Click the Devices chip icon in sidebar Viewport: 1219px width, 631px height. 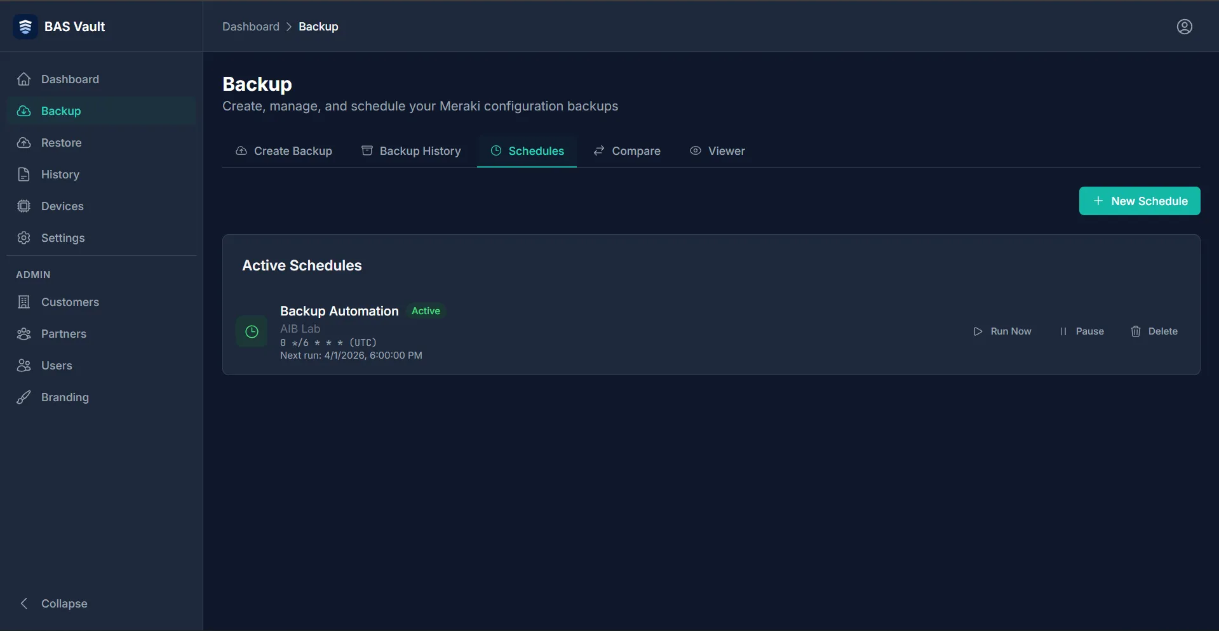point(24,206)
